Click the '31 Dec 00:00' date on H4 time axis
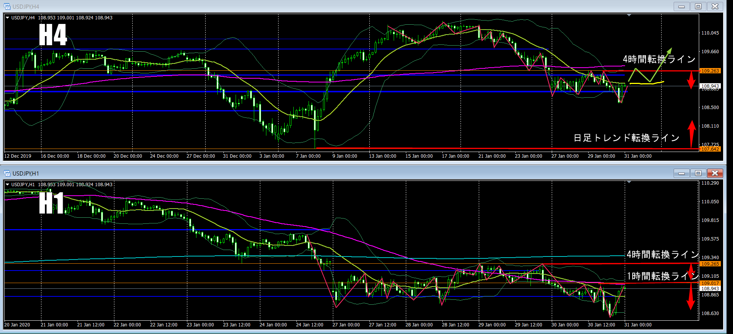Screen dimensions: 733x334 237,156
